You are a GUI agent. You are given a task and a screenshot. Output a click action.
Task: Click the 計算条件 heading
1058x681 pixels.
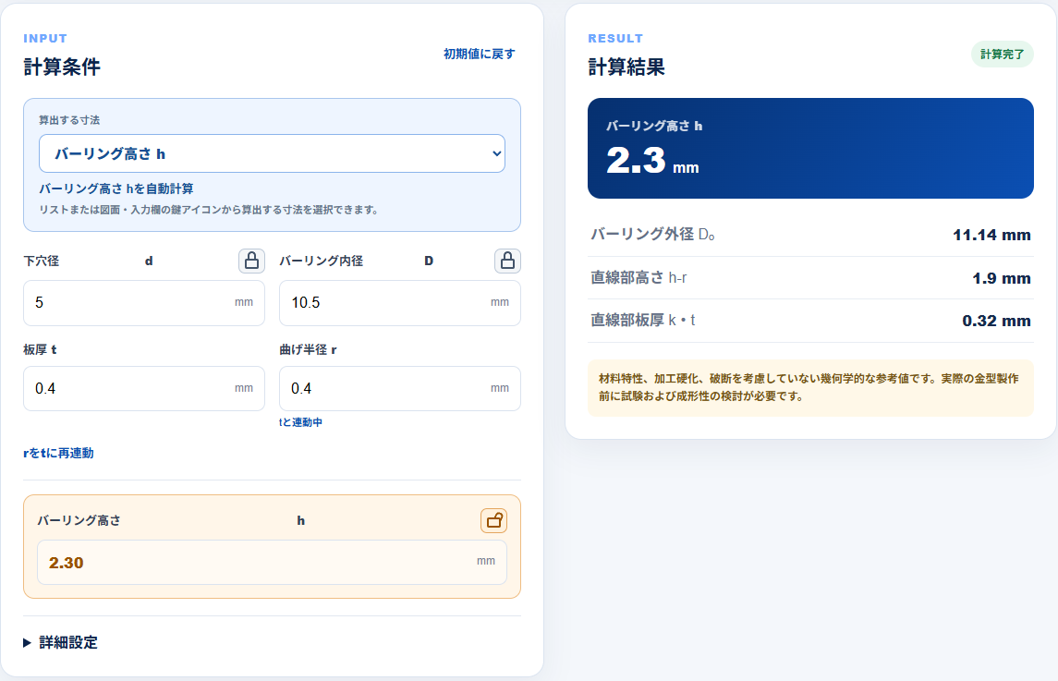click(x=62, y=67)
